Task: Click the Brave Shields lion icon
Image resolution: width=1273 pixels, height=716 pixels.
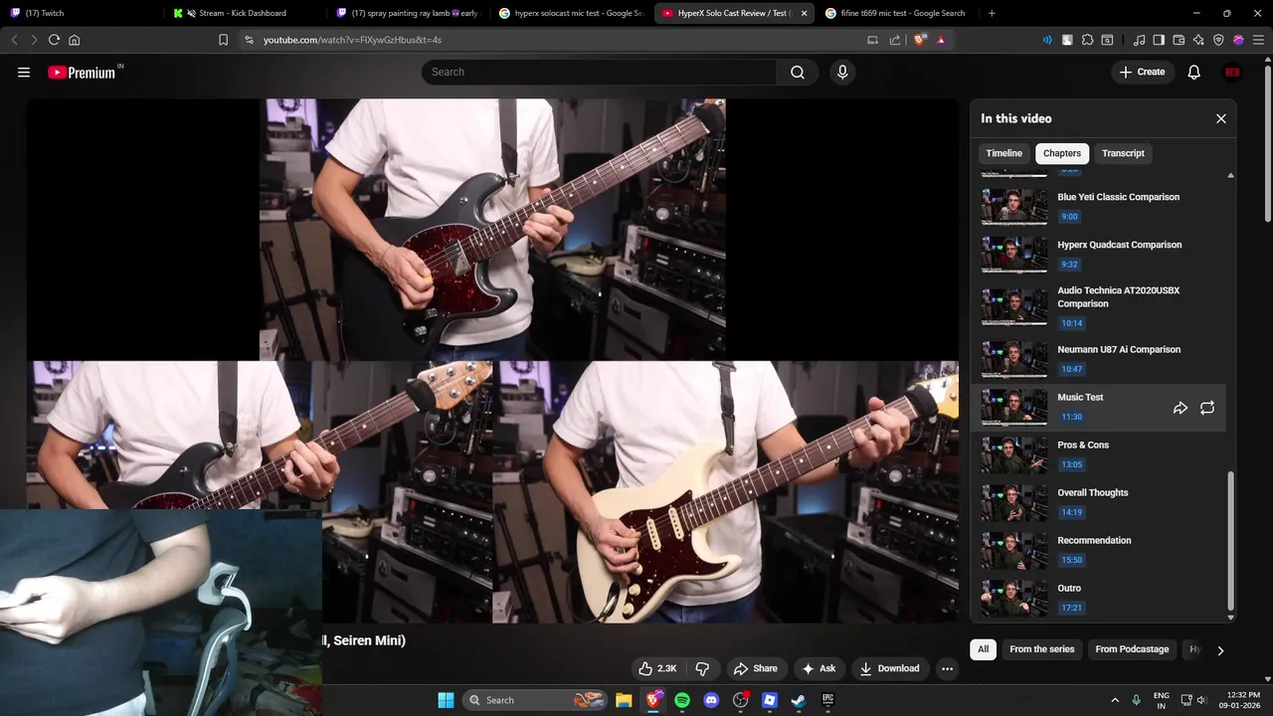Action: [920, 40]
